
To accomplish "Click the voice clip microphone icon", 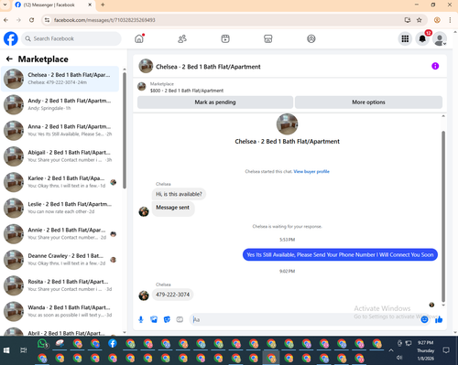I will pos(141,319).
